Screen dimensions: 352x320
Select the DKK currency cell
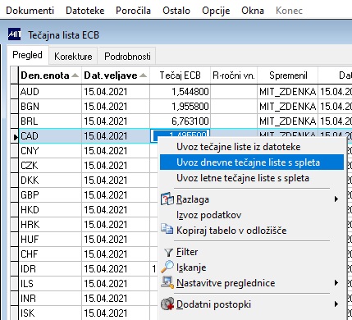coord(50,181)
